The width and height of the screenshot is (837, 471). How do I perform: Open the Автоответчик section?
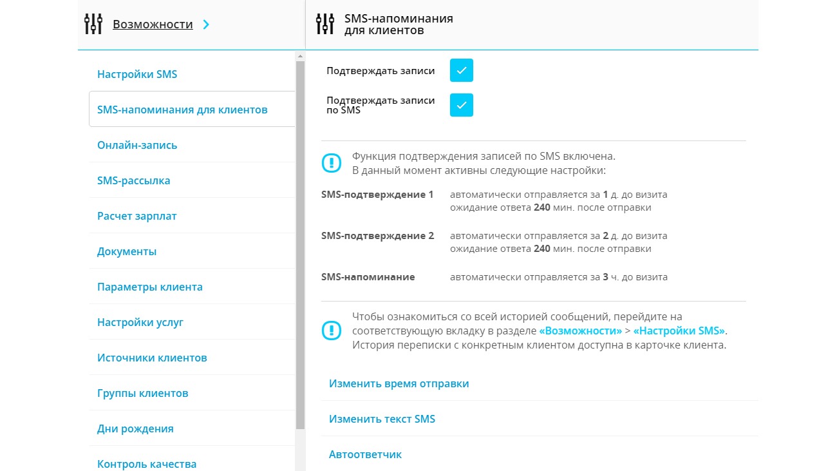tap(365, 454)
